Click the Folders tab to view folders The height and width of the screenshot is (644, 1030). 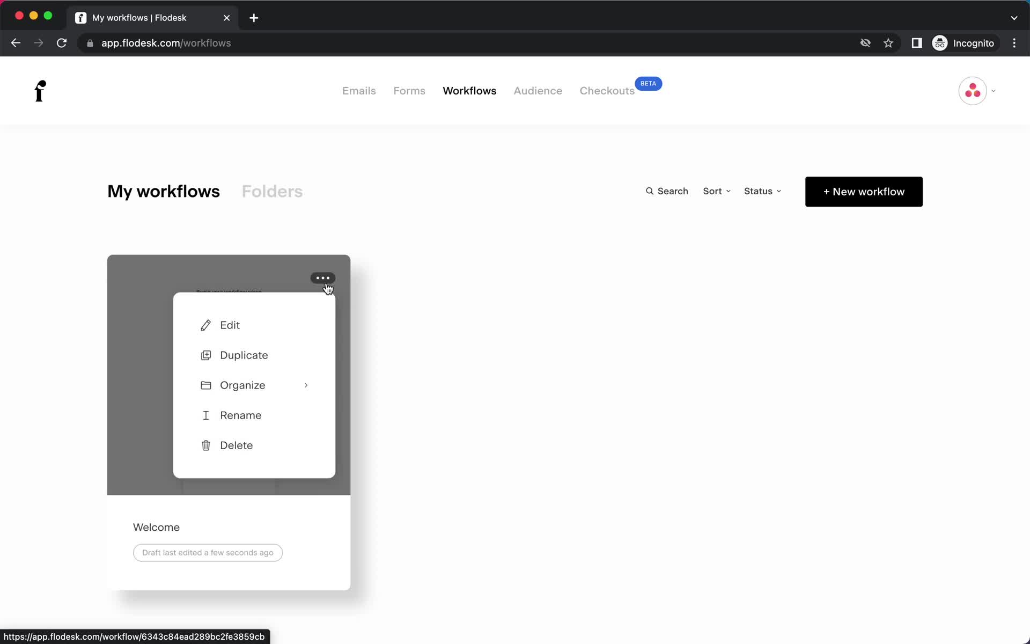pyautogui.click(x=272, y=191)
